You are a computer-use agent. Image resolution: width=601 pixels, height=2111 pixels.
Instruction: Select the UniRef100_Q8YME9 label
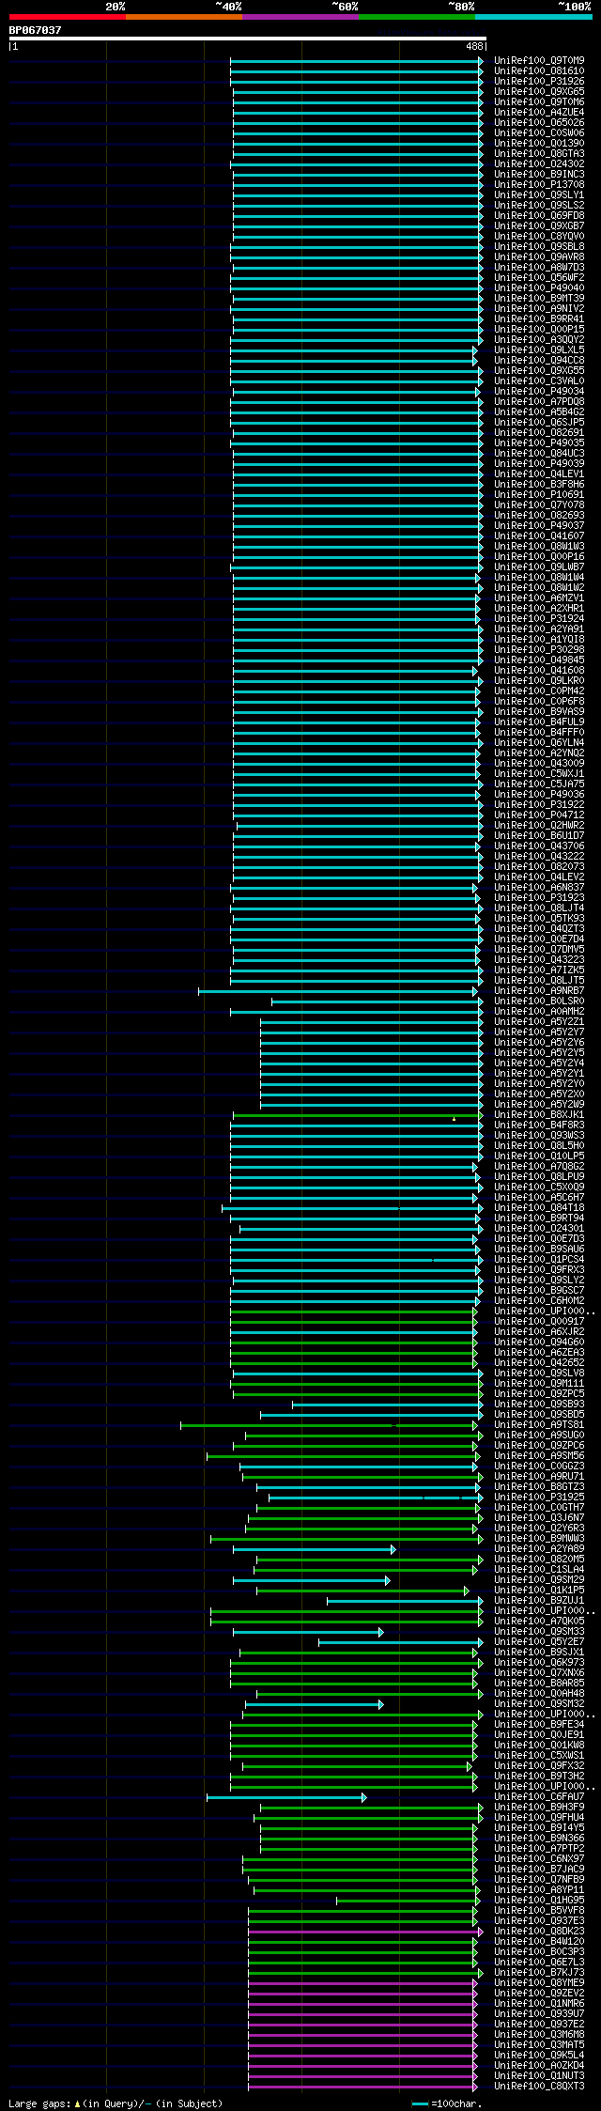click(539, 1983)
